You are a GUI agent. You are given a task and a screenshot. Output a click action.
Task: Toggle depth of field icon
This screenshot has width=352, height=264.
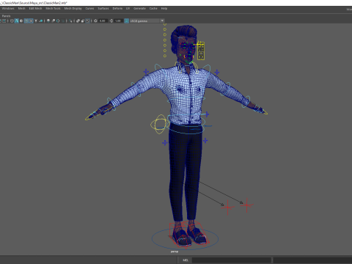(x=63, y=21)
